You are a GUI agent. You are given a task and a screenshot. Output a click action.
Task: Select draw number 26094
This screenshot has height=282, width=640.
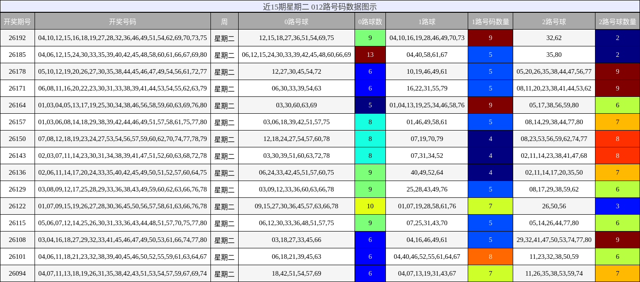click(x=17, y=273)
